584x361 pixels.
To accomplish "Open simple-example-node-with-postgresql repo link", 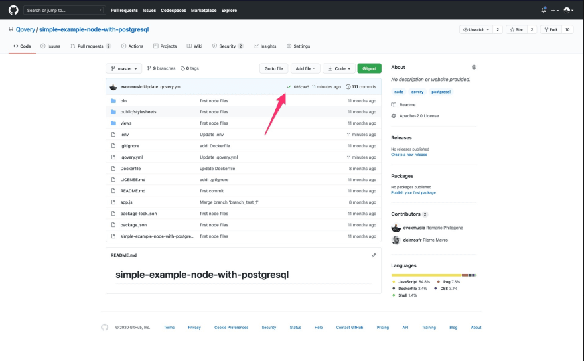I will click(94, 29).
